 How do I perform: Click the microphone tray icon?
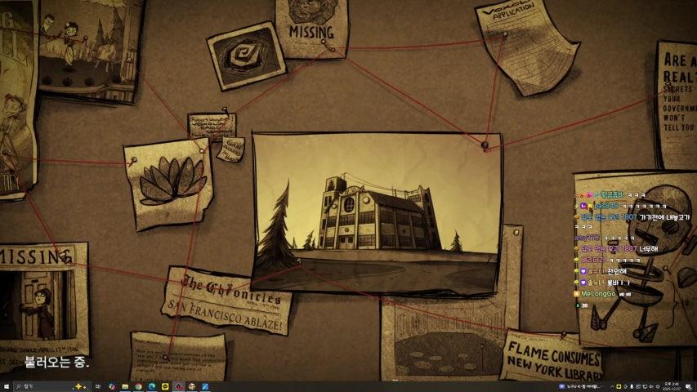[x=632, y=386]
